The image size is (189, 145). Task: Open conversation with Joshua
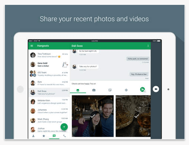pos(49,130)
